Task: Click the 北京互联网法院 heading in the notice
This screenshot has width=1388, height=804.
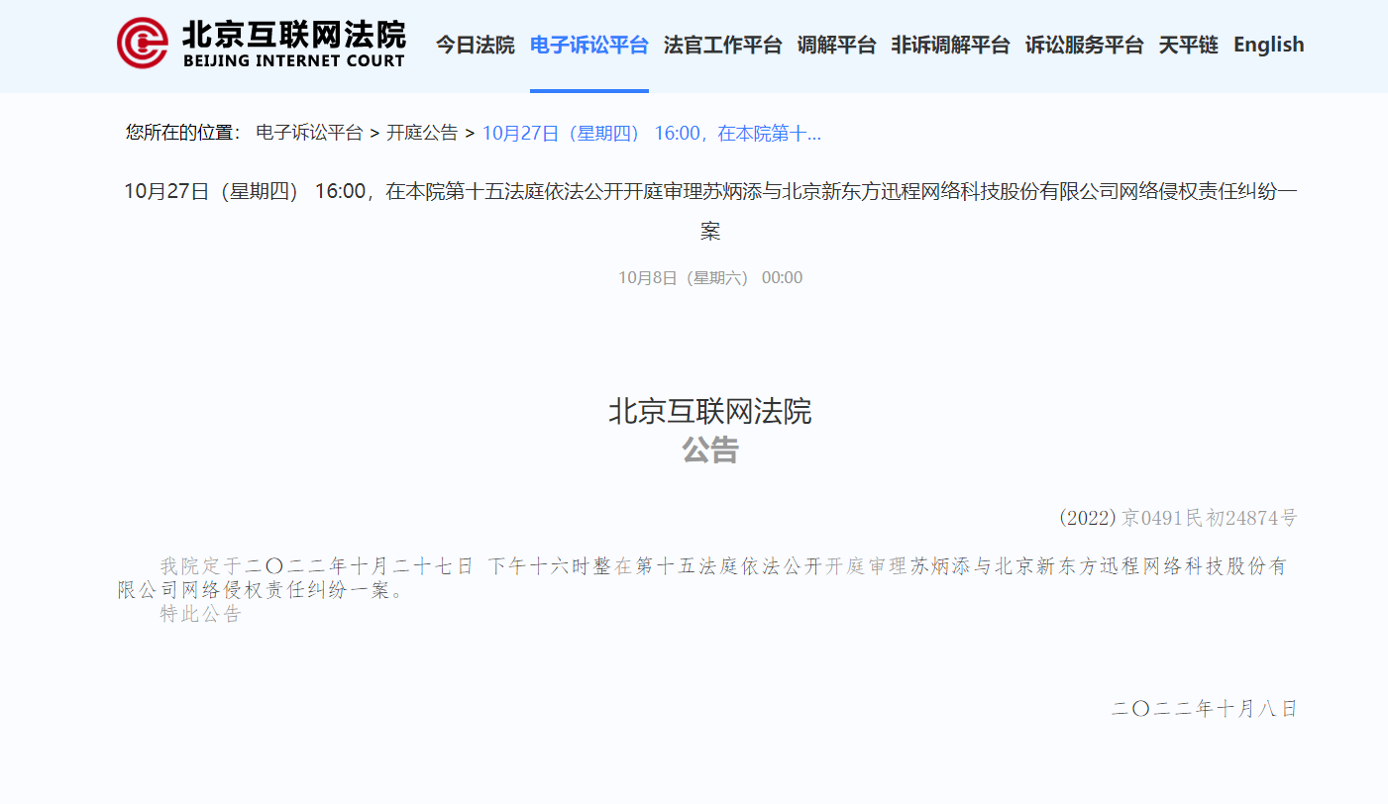Action: tap(710, 412)
